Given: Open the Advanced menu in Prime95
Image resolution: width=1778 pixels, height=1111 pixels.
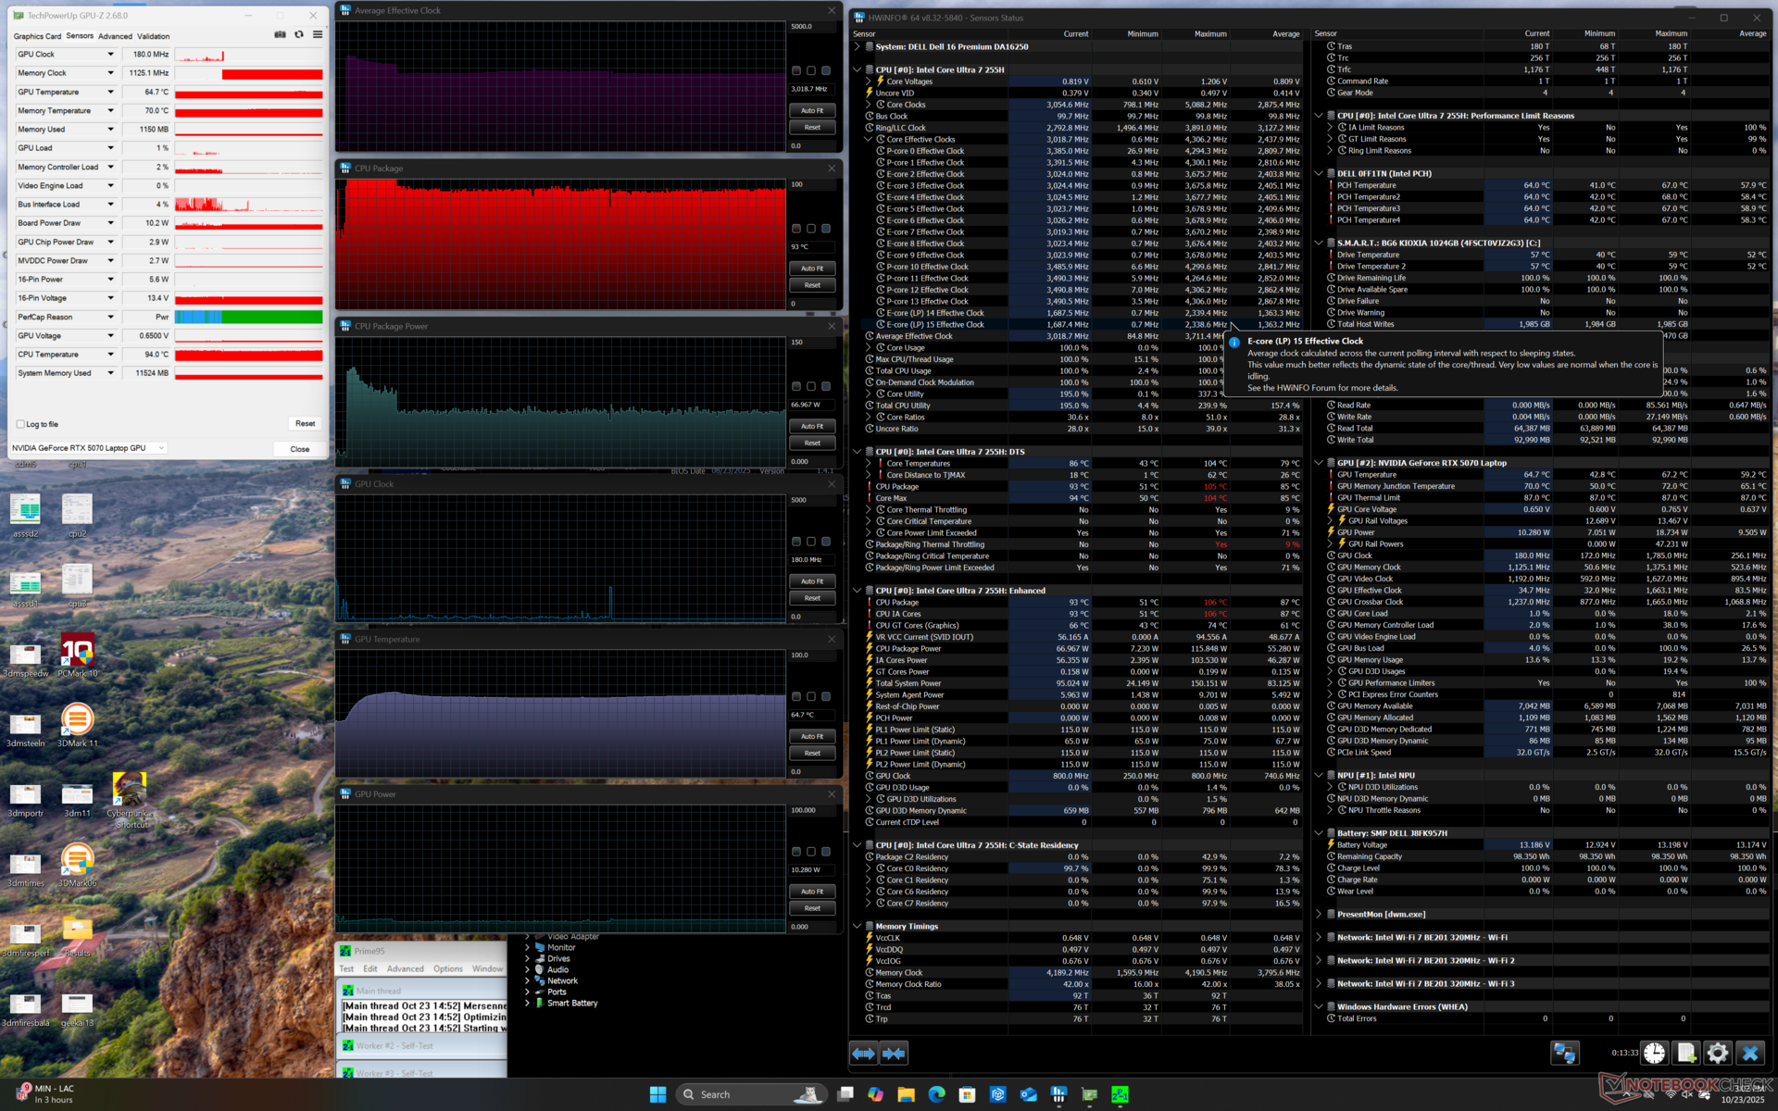Looking at the screenshot, I should [405, 968].
